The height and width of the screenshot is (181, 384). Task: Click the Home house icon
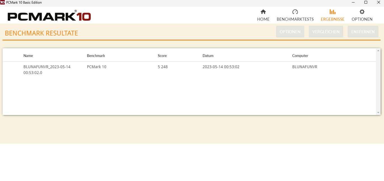coord(263,12)
